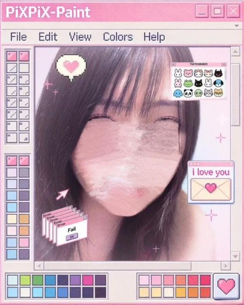Click the left bow icon on TWITCHBABES title
Screen dimensions: 244x305
[x=173, y=64]
